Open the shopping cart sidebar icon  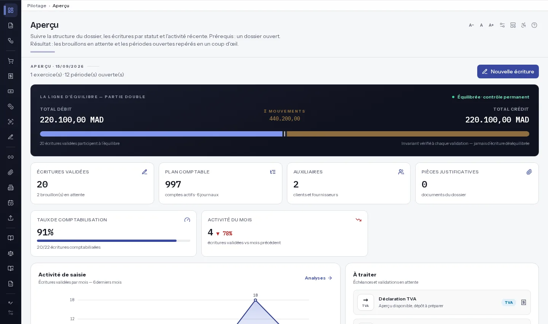coord(11,61)
